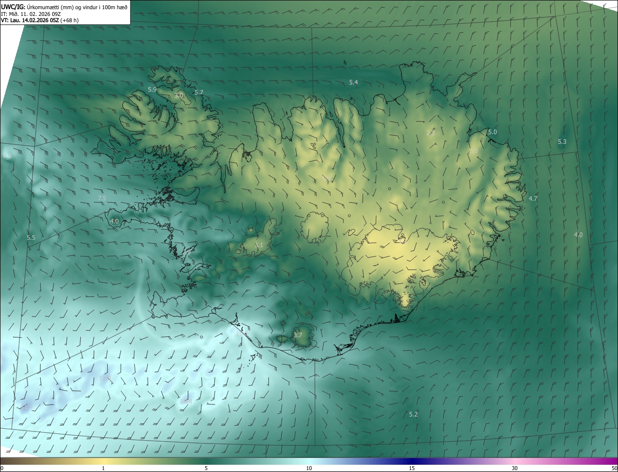Click the "4.7" value label on the map
This screenshot has width=618, height=472.
click(x=533, y=199)
